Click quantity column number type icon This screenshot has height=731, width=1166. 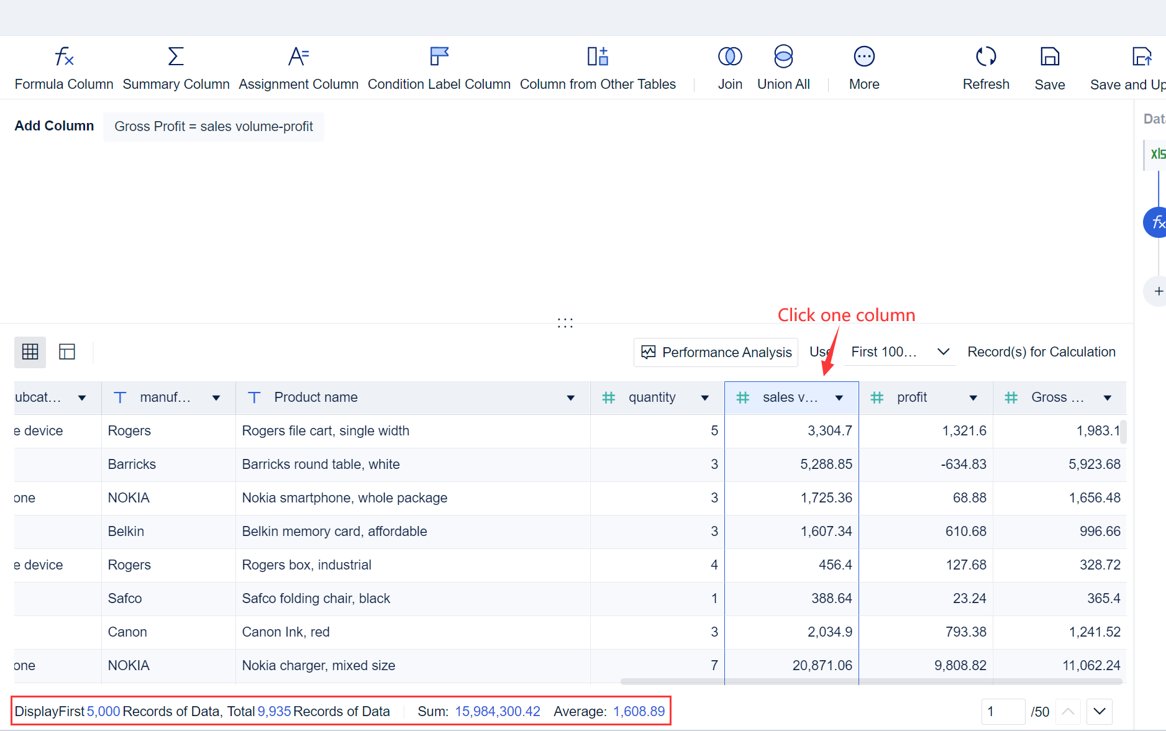point(609,397)
